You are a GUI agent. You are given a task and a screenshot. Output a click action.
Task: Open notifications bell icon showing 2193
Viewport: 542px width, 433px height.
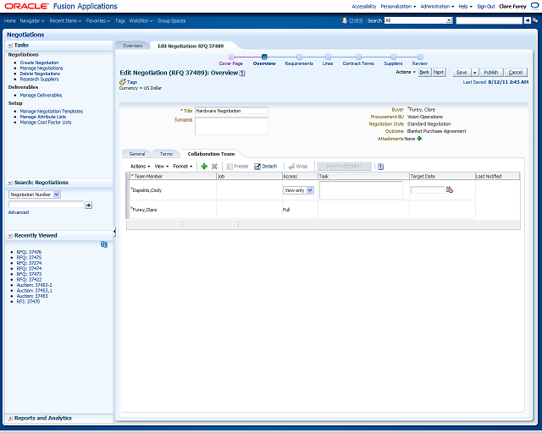coord(345,20)
